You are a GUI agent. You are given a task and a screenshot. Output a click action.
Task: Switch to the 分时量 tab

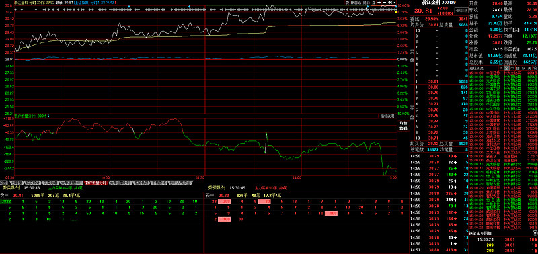[x=16, y=183]
